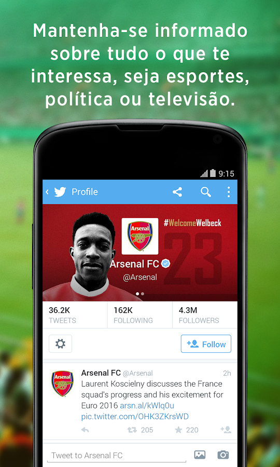Type in Tweet to Arsenal FC field
The width and height of the screenshot is (280, 467).
click(117, 456)
